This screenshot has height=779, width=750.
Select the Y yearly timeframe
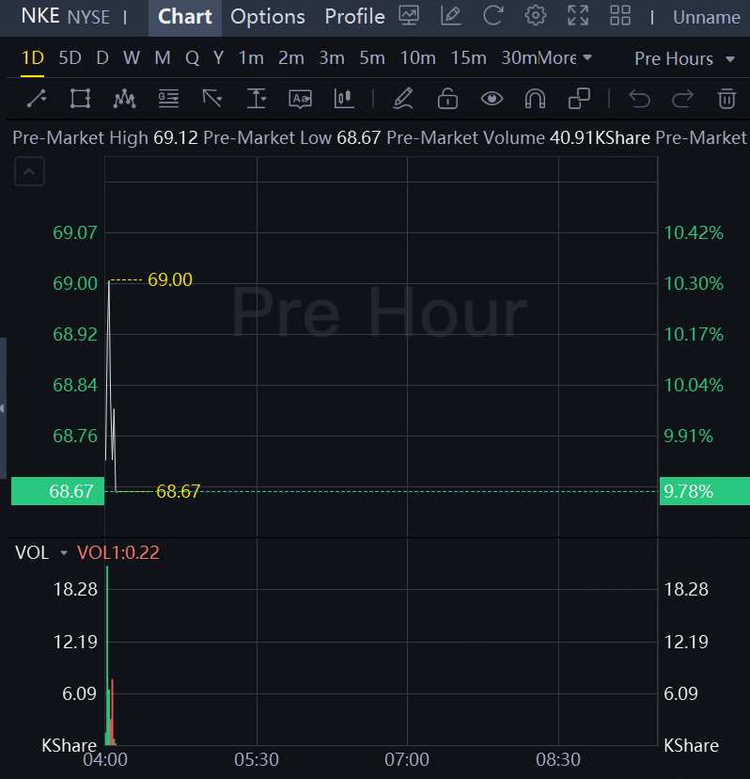pos(218,58)
